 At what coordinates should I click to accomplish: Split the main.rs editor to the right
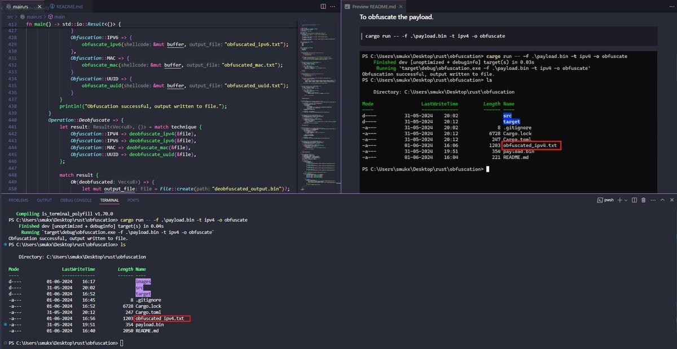[x=323, y=6]
